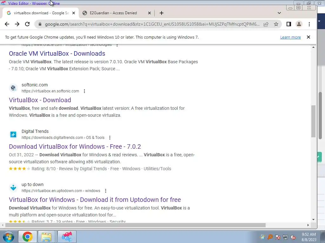The width and height of the screenshot is (325, 243).
Task: Click the network tray icon
Action: click(285, 237)
